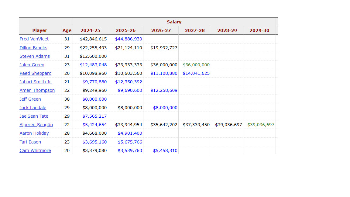Select Jalen Green's $12,483,048 salary

93,65
